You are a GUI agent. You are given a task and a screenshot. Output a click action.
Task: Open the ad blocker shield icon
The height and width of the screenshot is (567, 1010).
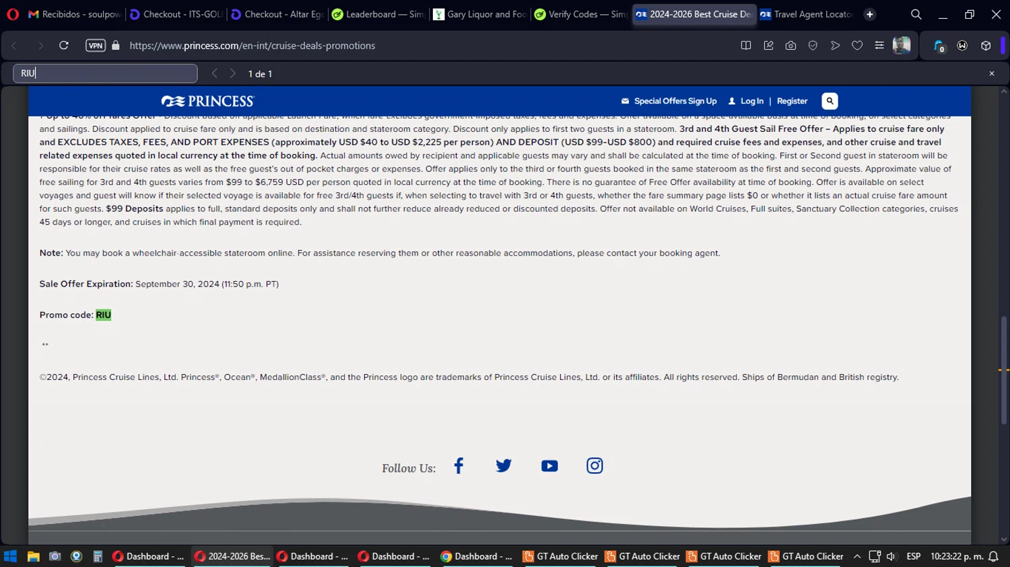(x=813, y=46)
